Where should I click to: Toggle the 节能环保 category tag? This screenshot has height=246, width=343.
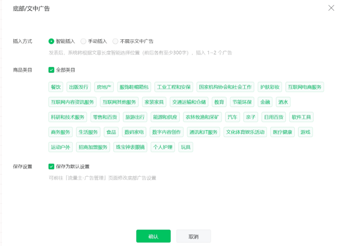point(242,102)
